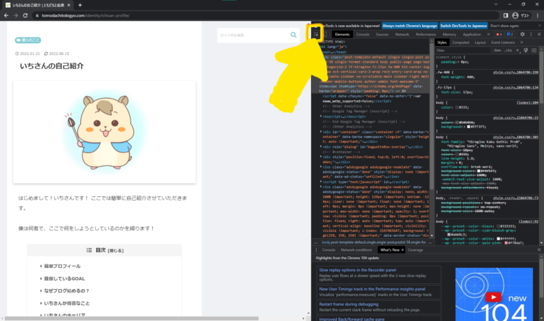
Task: Show the computed styles sidebar icon
Action: [x=534, y=50]
